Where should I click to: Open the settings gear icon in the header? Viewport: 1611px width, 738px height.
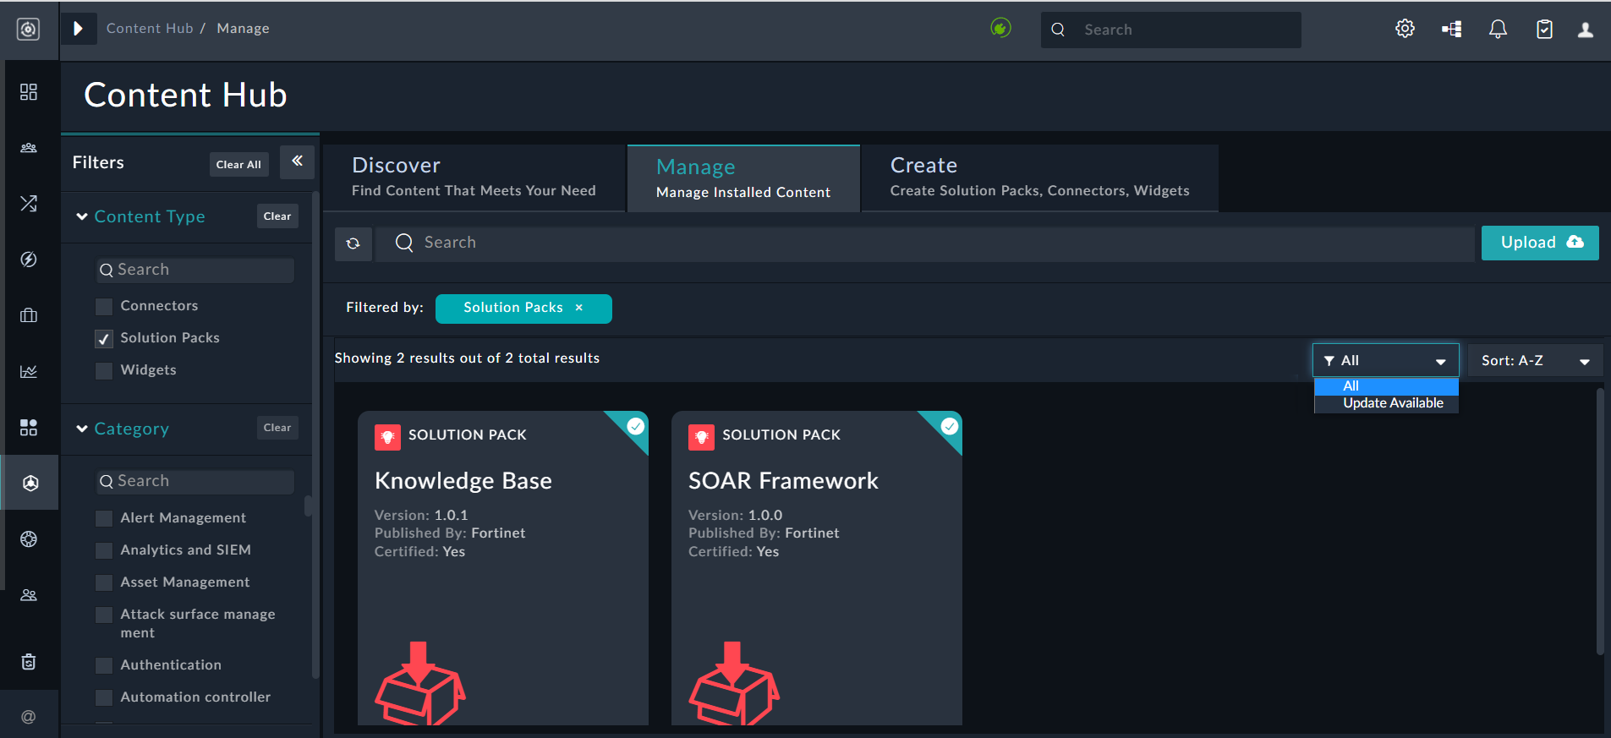[1405, 29]
